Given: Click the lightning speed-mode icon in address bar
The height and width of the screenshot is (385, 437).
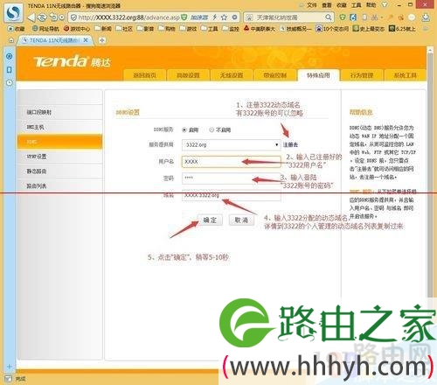Looking at the screenshot, I should click(215, 17).
